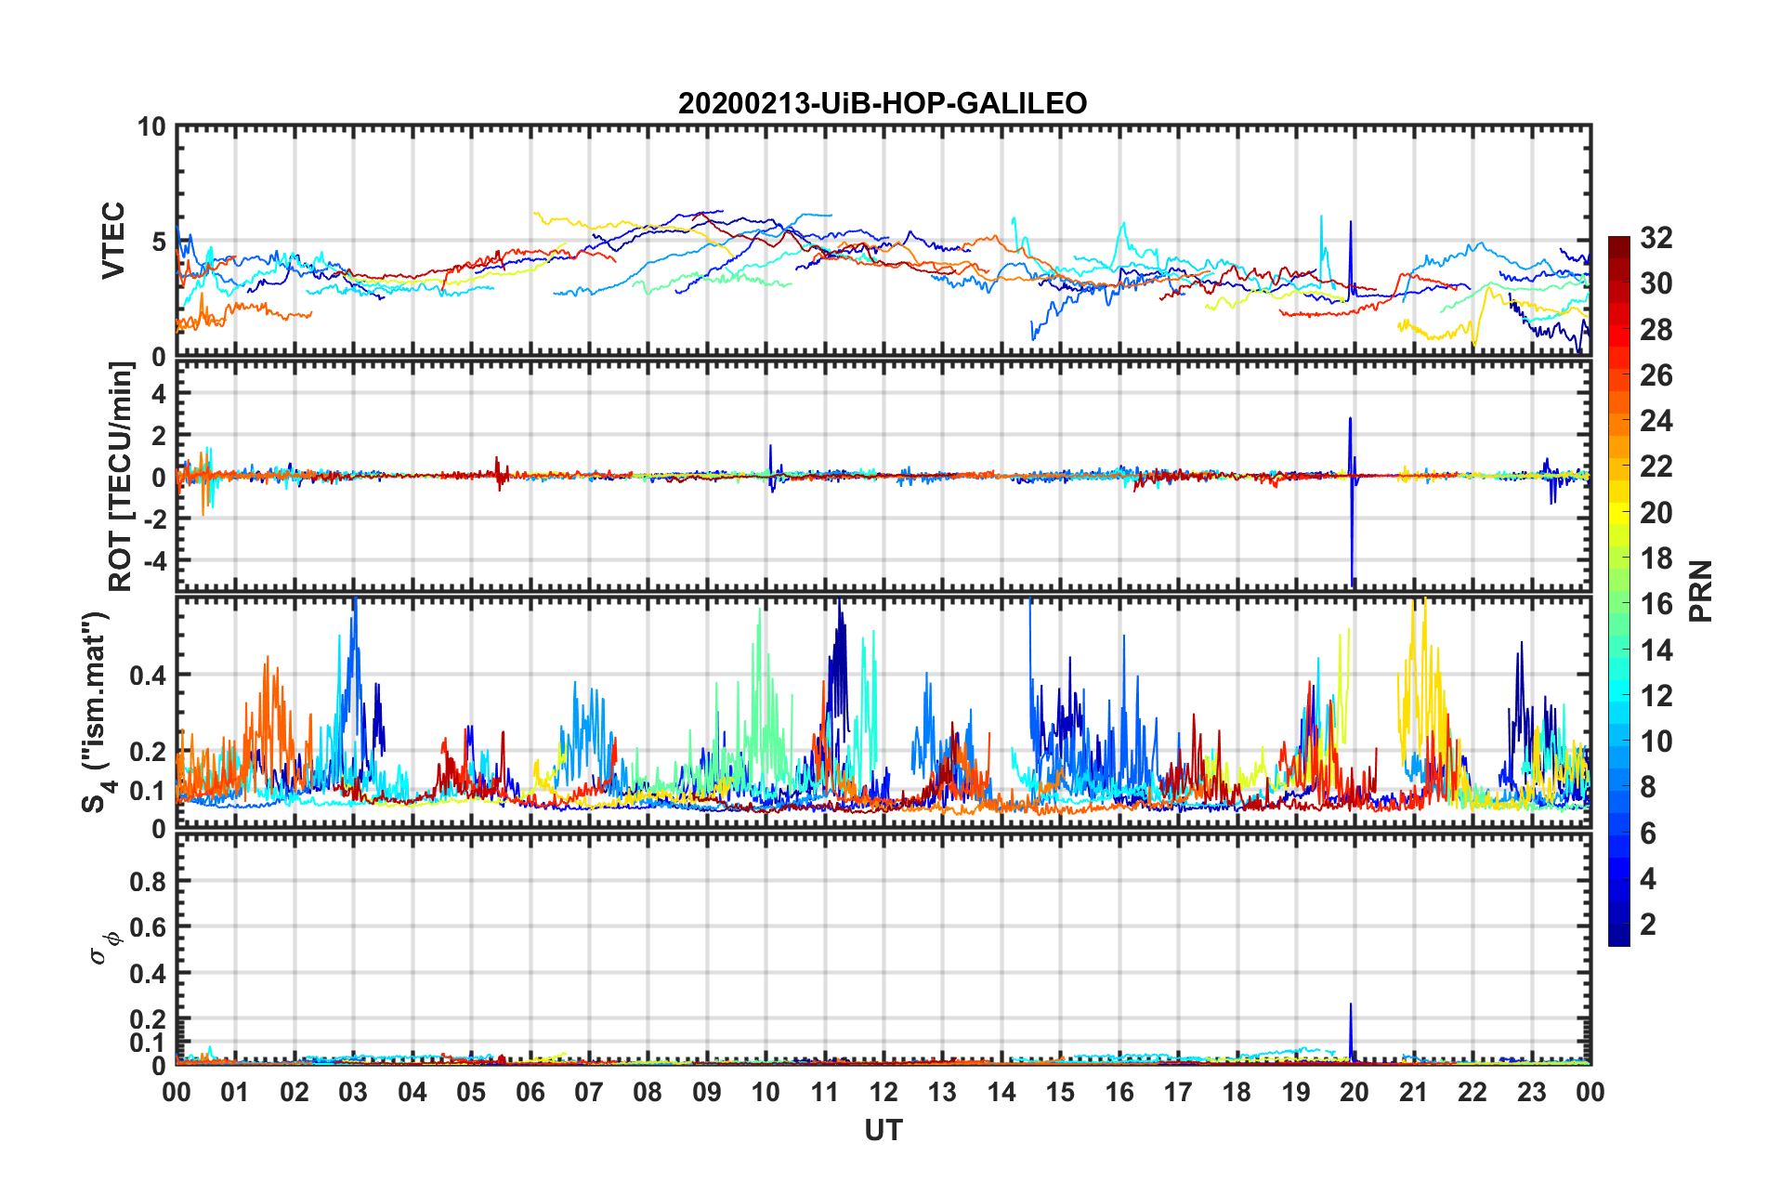Select the 4 label on the PRN colorbar
Image resolution: width=1767 pixels, height=1182 pixels.
(x=1648, y=879)
